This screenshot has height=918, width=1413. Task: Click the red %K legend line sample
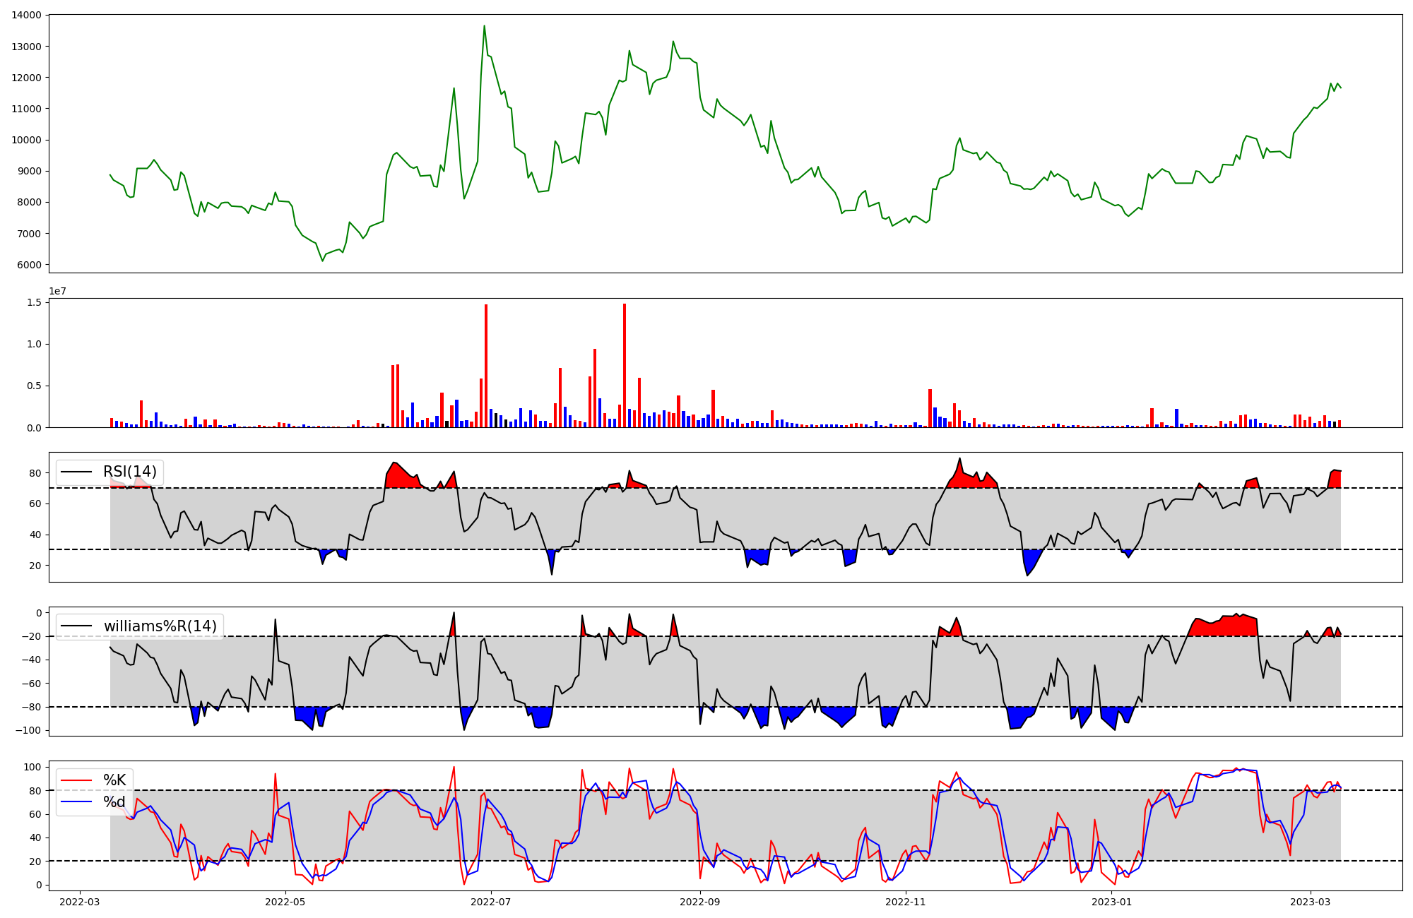pyautogui.click(x=76, y=780)
